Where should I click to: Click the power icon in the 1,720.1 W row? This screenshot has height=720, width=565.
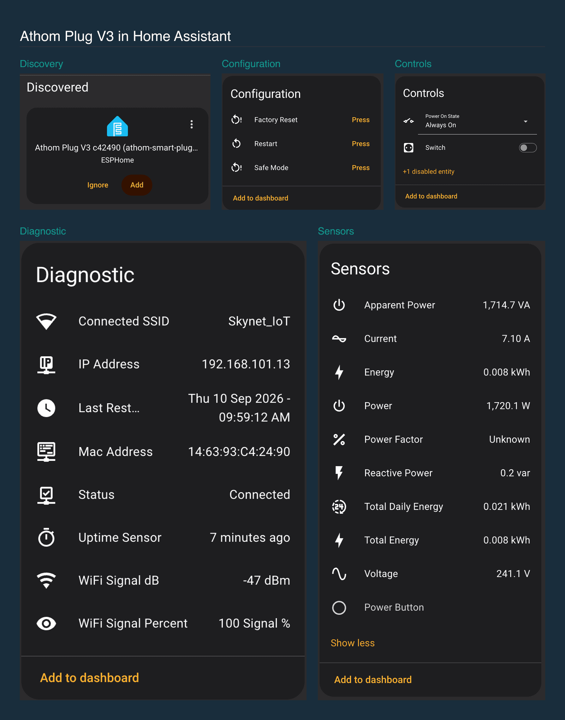pyautogui.click(x=339, y=406)
